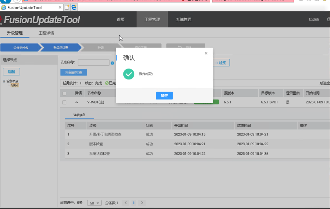Open a new browser tab

coord(67,7)
